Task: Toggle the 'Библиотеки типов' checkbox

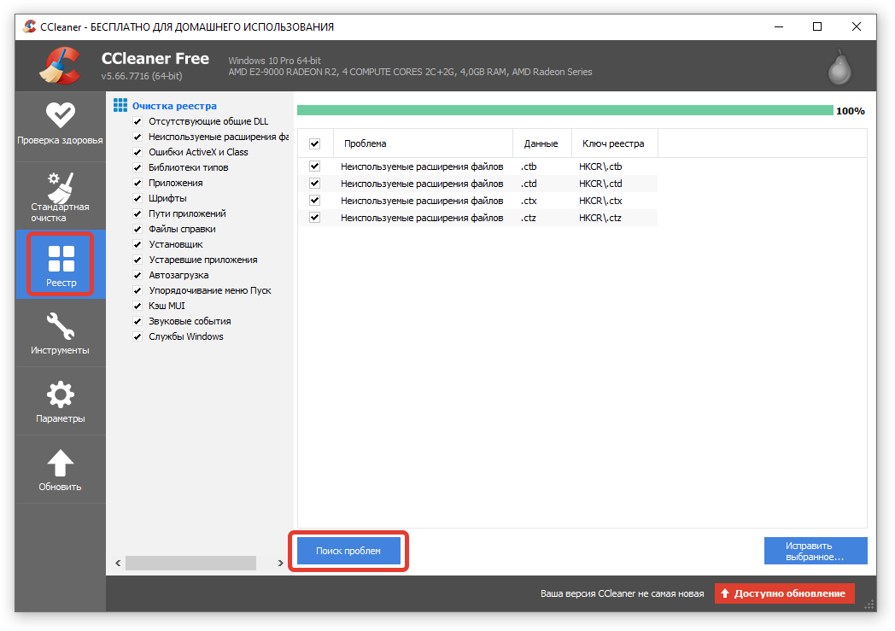Action: (137, 167)
